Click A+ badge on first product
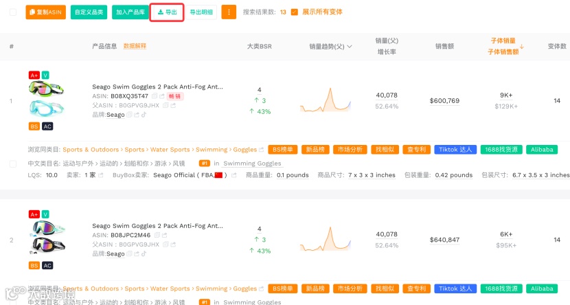The image size is (570, 305). point(34,76)
